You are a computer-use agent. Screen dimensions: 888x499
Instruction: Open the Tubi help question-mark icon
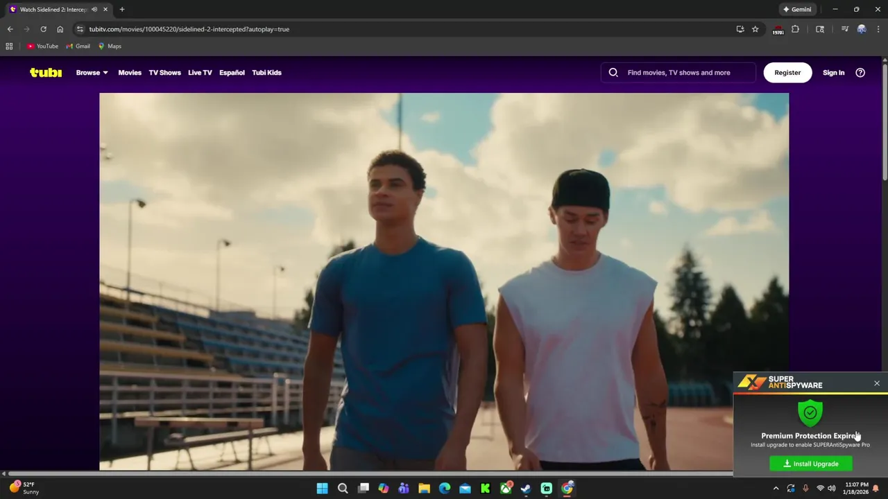coord(860,72)
